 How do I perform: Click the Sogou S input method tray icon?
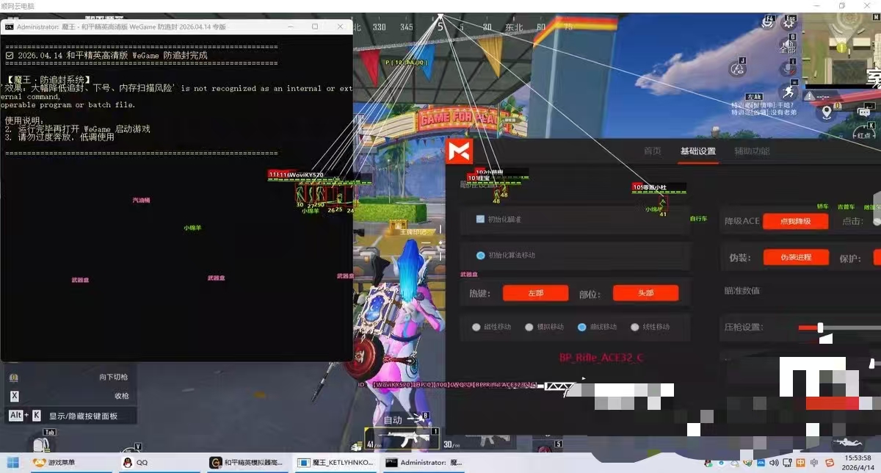click(x=829, y=463)
